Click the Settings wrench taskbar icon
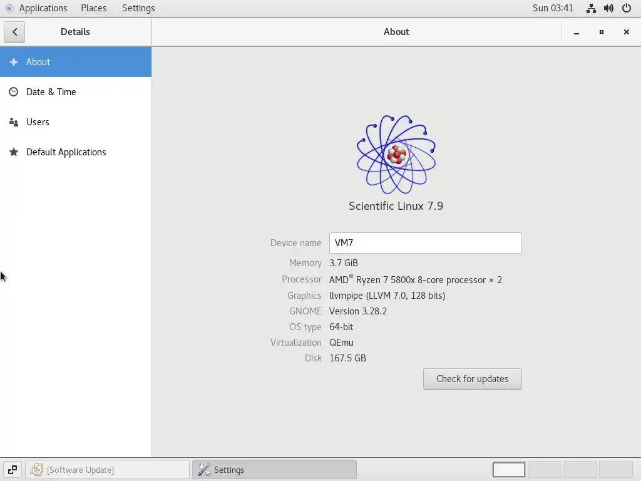 click(203, 470)
